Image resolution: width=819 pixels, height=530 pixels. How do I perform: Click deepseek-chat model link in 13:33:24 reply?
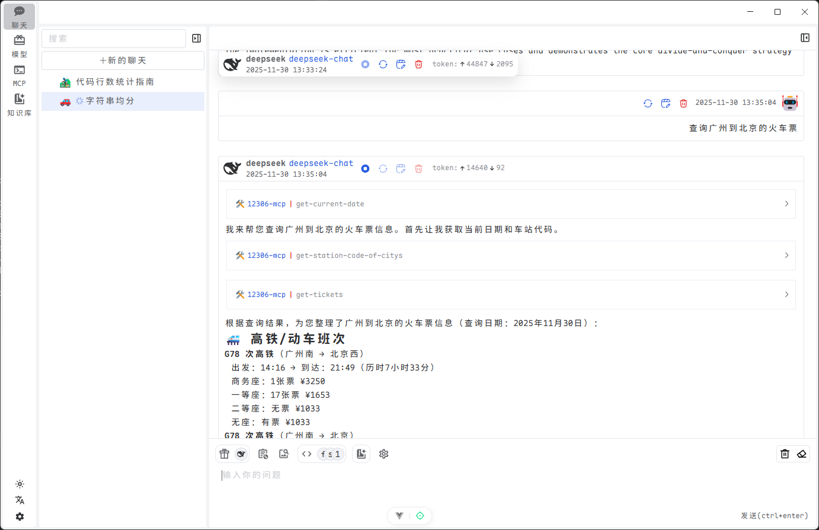(321, 59)
